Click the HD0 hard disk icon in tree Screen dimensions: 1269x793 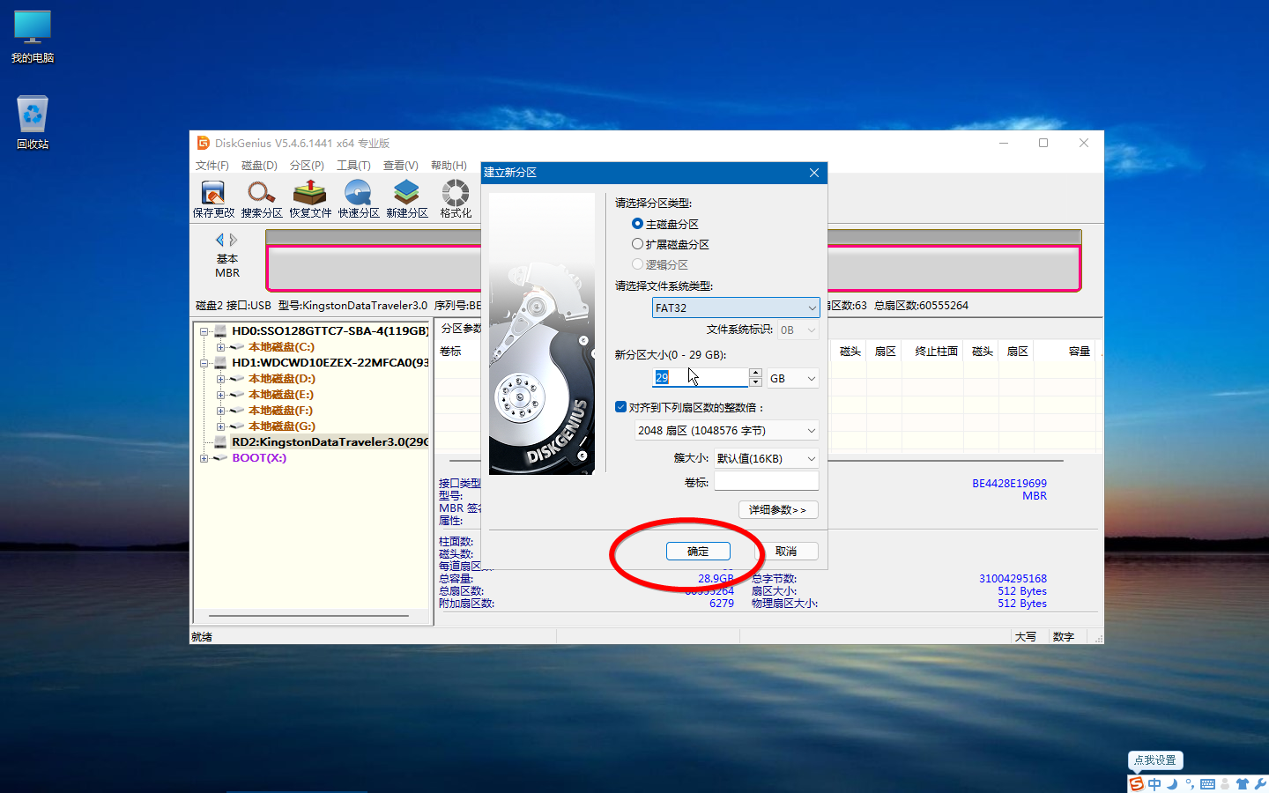pyautogui.click(x=221, y=331)
